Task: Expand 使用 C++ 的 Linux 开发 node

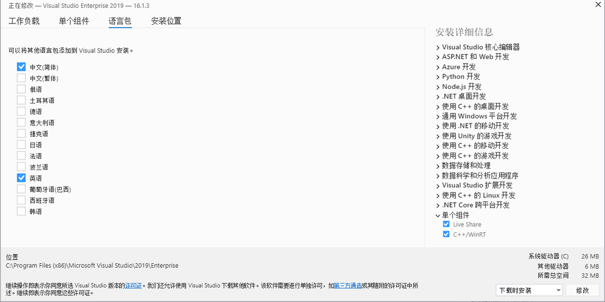Action: [x=438, y=196]
